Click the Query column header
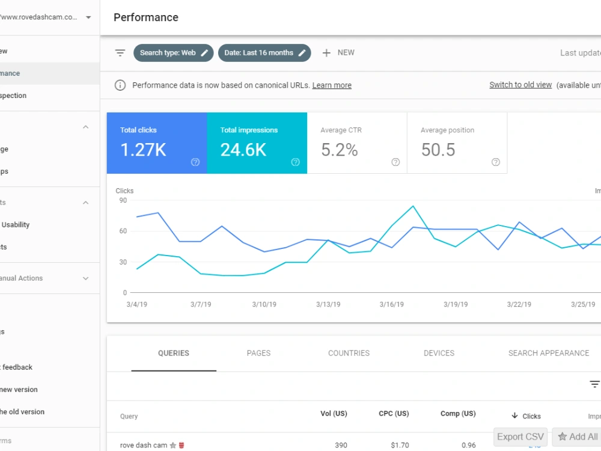This screenshot has height=451, width=601. (x=129, y=416)
